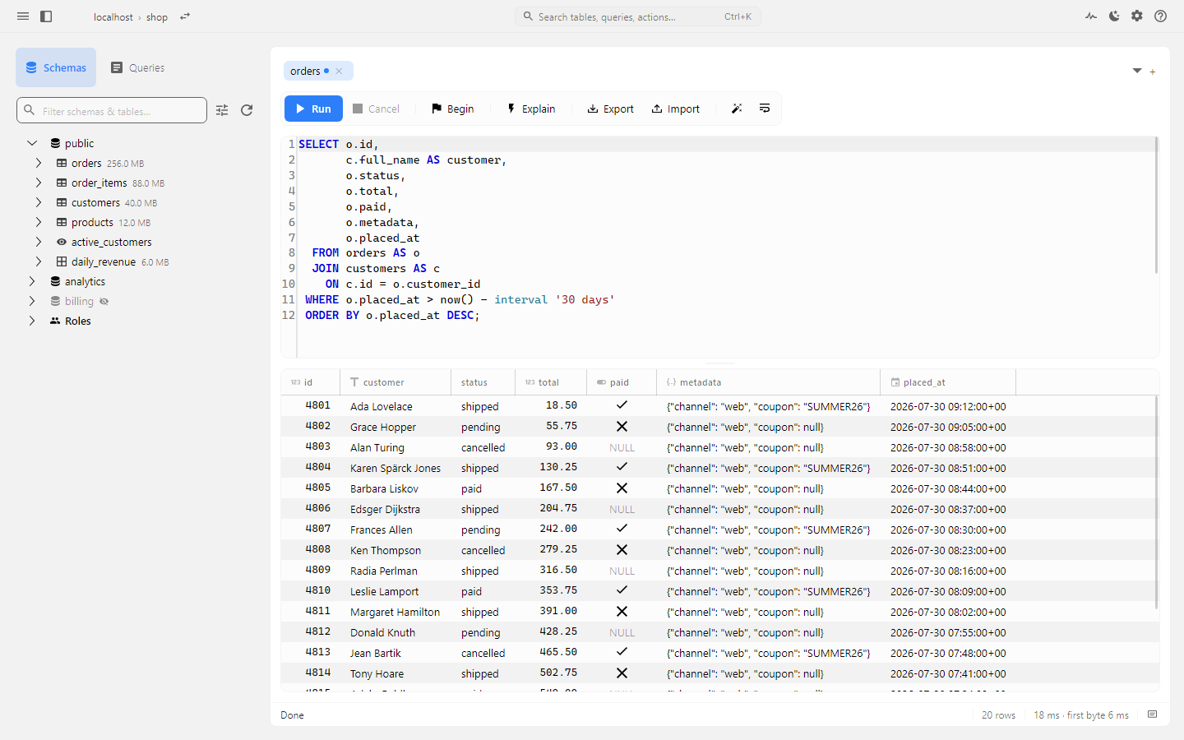Click the paid X mark for order 4805
The image size is (1184, 740).
[622, 488]
